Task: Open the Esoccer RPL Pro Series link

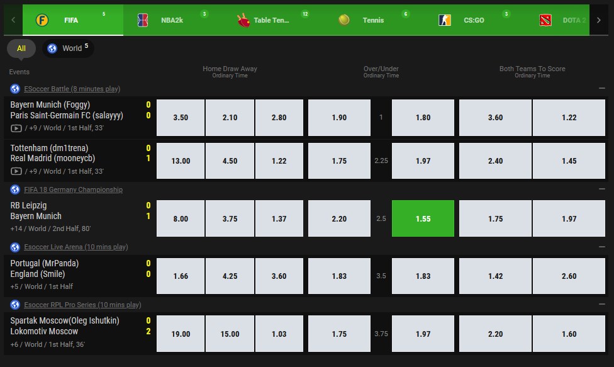Action: (82, 305)
